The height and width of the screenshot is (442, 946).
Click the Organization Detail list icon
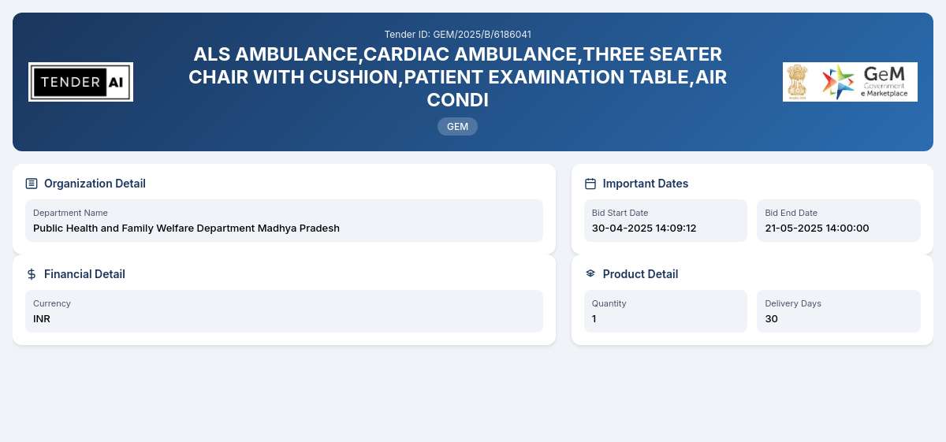point(32,184)
